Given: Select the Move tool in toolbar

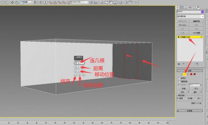Looking at the screenshot, I should [x=12, y=2].
